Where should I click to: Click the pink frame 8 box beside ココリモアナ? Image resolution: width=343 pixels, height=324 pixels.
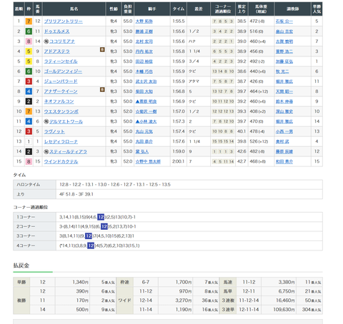click(x=29, y=41)
